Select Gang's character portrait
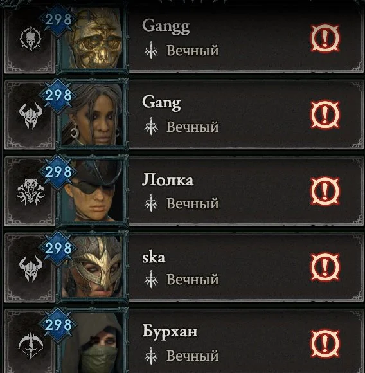 coord(93,114)
